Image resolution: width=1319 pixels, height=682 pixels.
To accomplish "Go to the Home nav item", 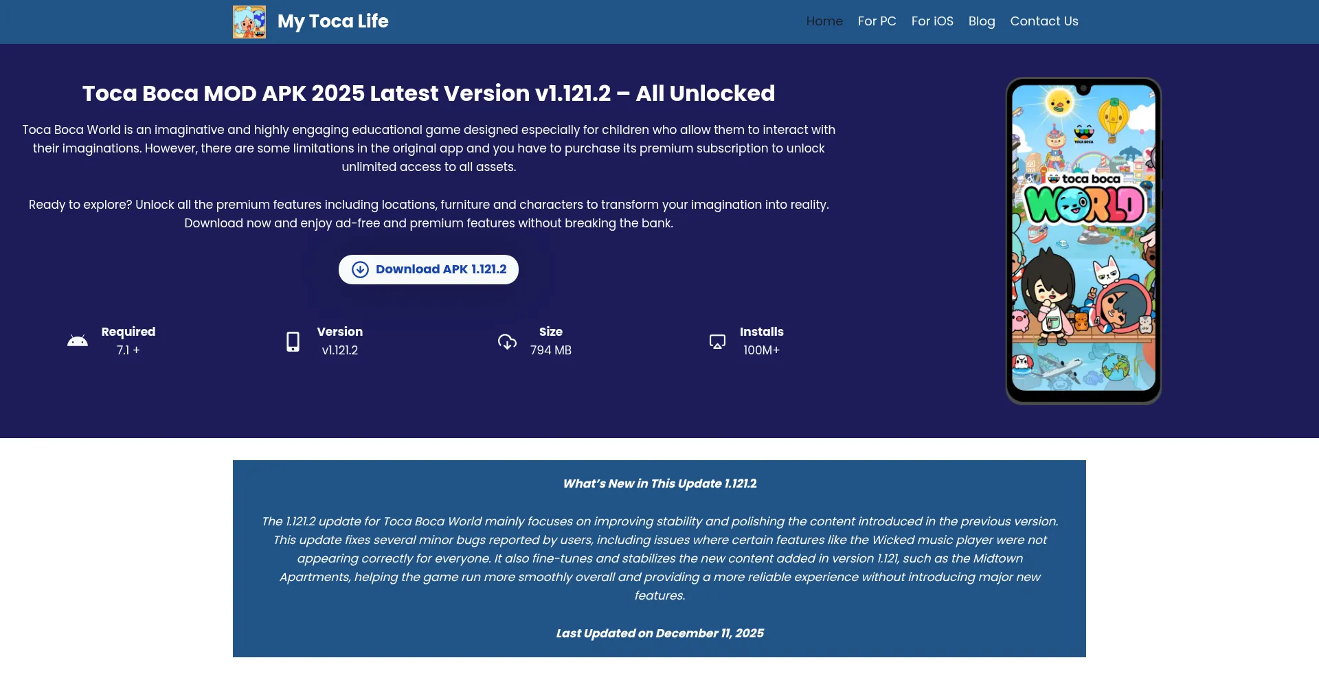I will click(x=824, y=21).
